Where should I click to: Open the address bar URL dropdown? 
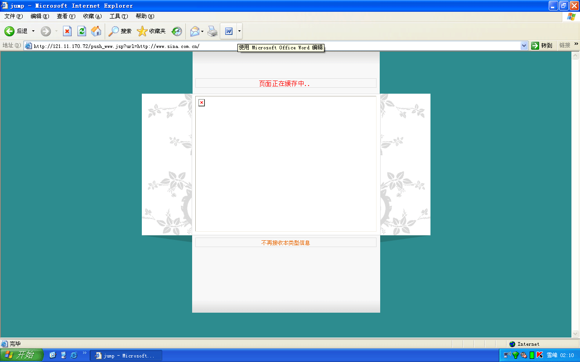524,46
